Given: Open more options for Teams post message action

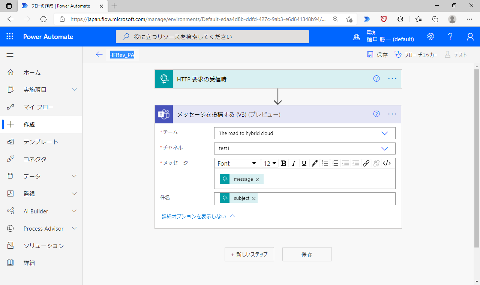Looking at the screenshot, I should click(x=392, y=114).
